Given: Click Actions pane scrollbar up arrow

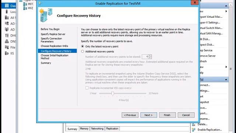Looking at the screenshot, I should pyautogui.click(x=230, y=5).
